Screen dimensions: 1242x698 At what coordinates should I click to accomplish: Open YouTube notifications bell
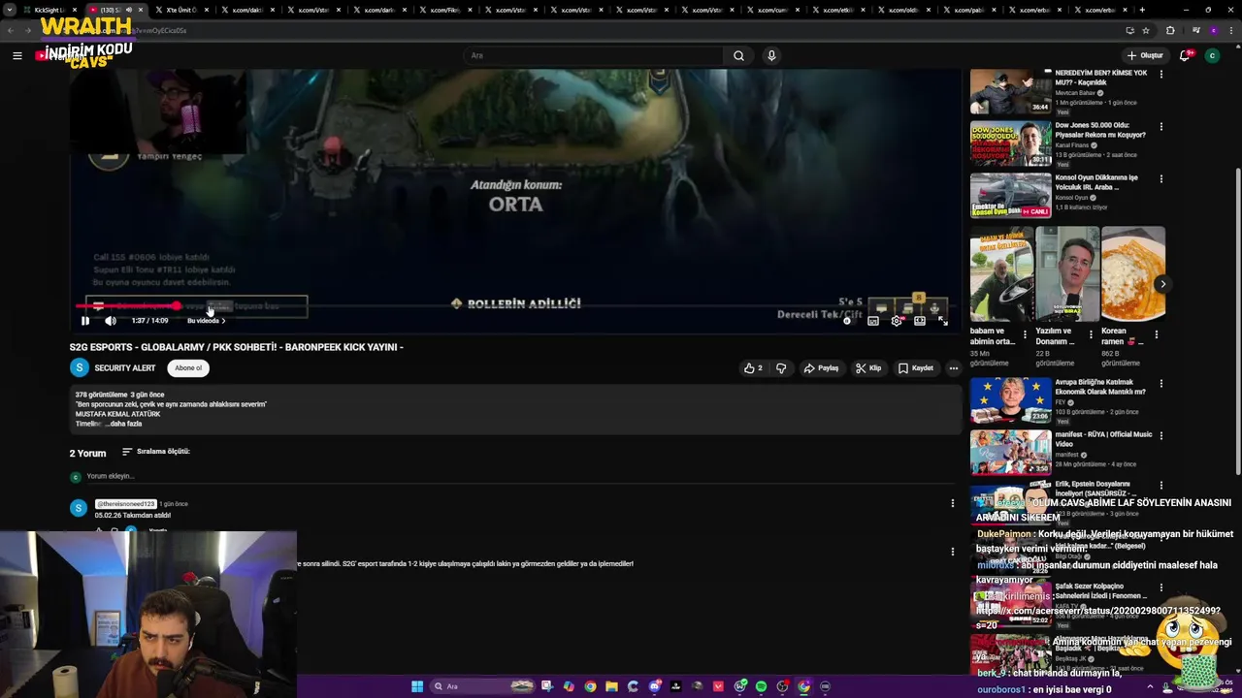1185,55
